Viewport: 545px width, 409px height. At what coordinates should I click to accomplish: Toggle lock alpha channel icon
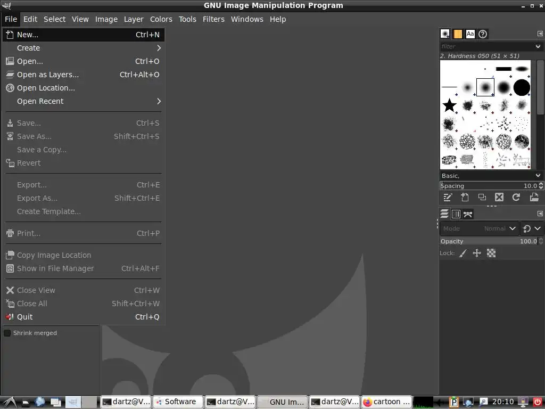[491, 253]
